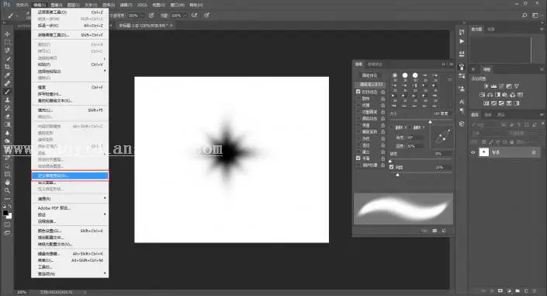Collapse the Brush panel with double-arrow chevron
This screenshot has height=296, width=547.
pos(444,64)
